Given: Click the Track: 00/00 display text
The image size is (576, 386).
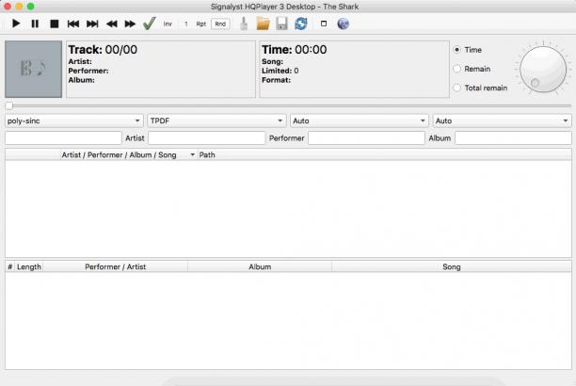Looking at the screenshot, I should pyautogui.click(x=103, y=50).
